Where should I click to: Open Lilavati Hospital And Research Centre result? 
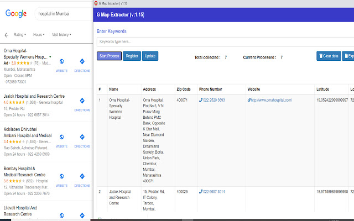pos(20,211)
